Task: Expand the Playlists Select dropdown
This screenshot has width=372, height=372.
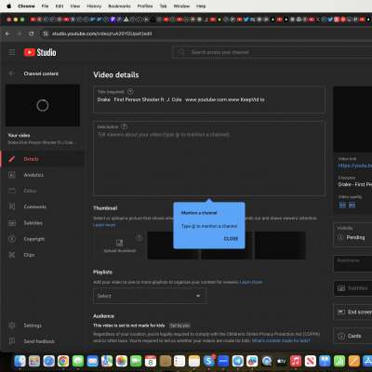Action: point(150,296)
